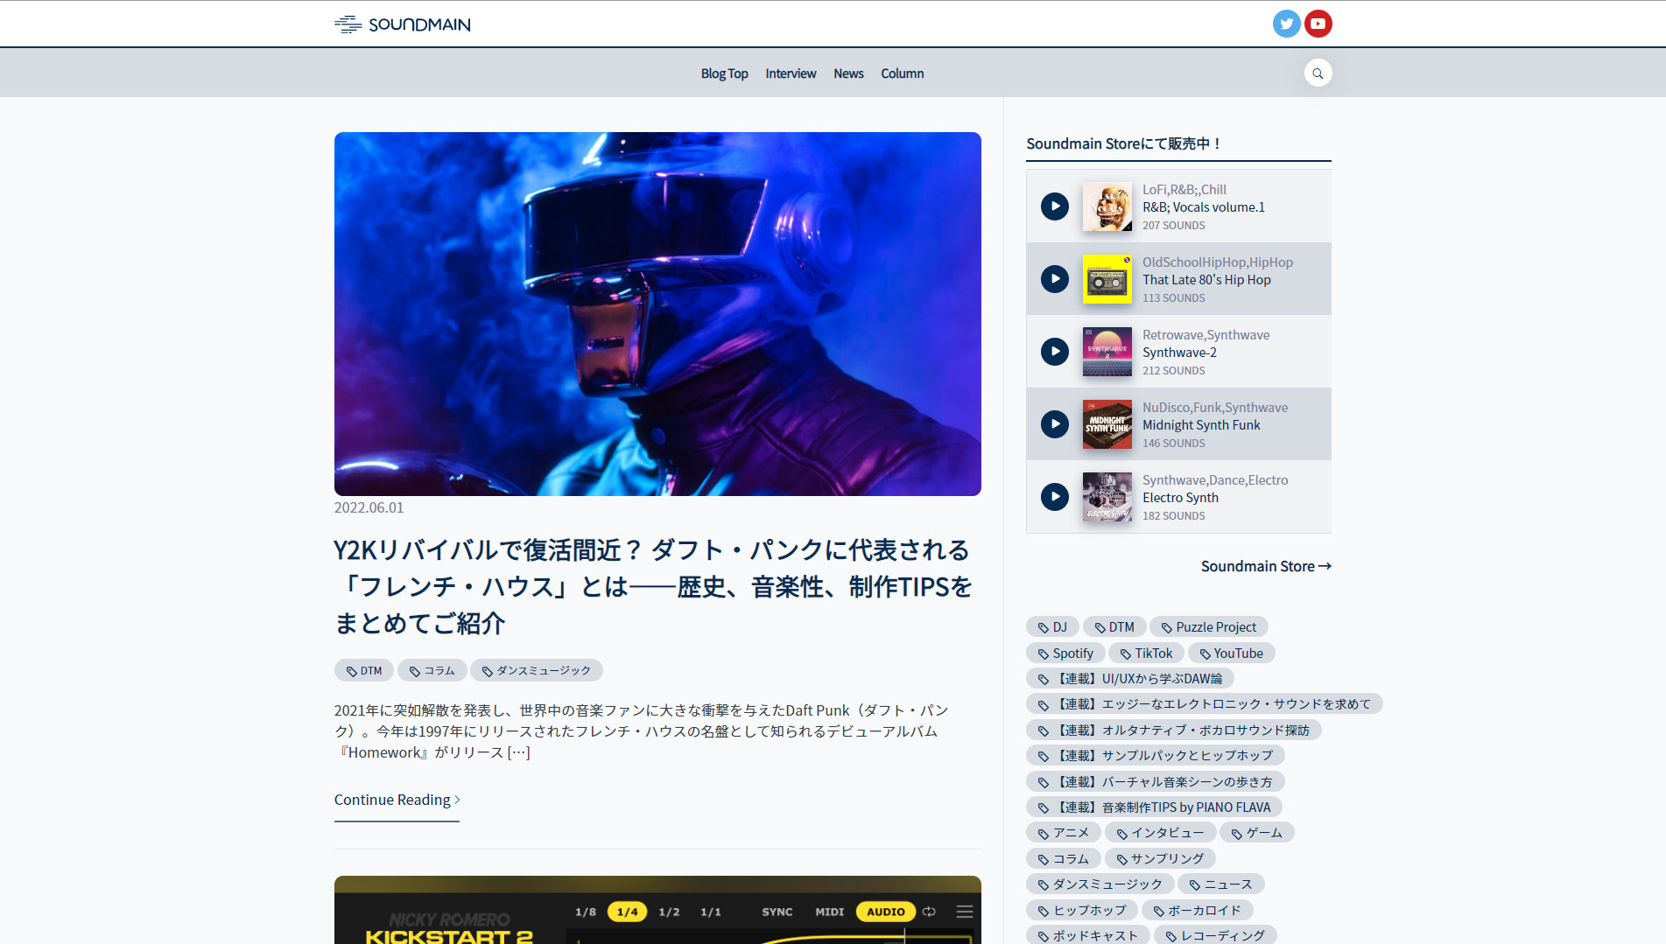Go to the Blog Top menu item
The width and height of the screenshot is (1666, 944).
(x=724, y=73)
